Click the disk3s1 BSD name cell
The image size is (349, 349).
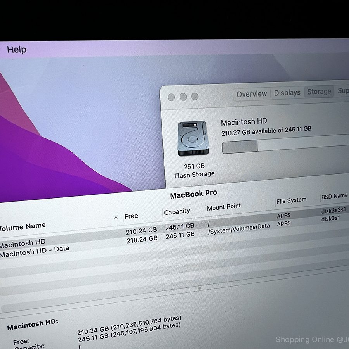tap(330, 219)
